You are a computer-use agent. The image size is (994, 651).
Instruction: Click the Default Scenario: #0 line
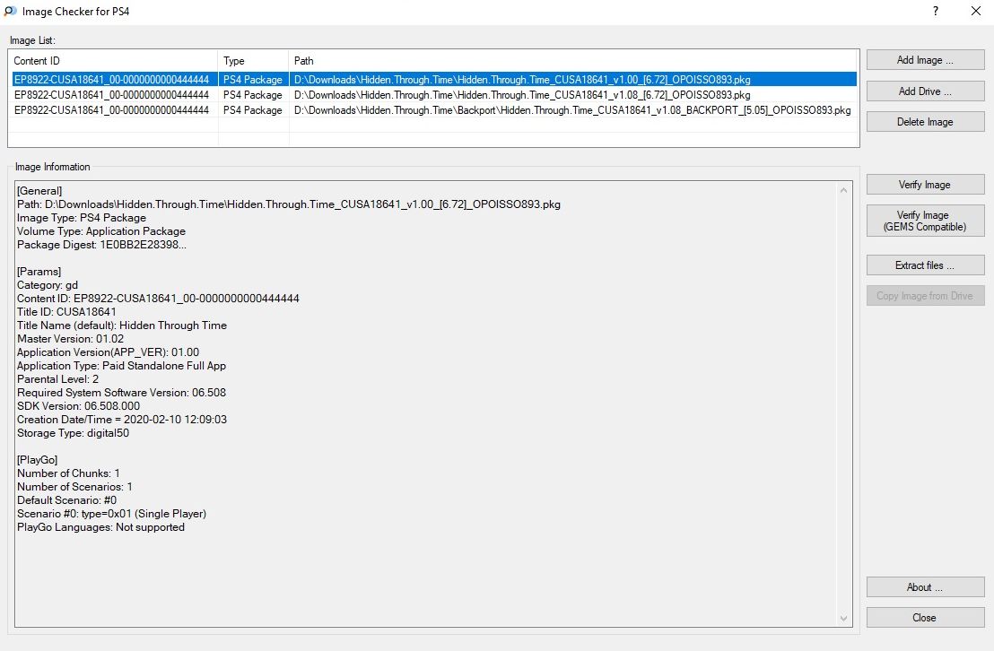pyautogui.click(x=66, y=500)
